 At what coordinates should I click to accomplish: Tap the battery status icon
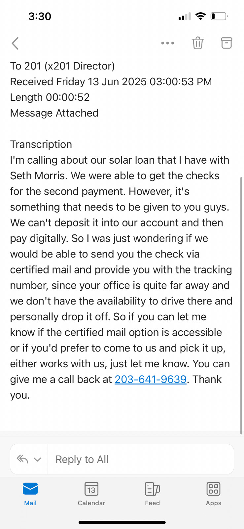click(219, 16)
